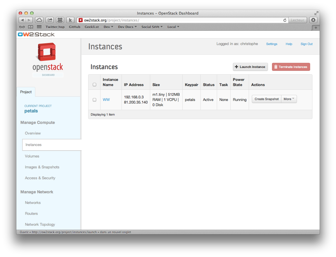This screenshot has width=336, height=257.
Task: Open the WW instance link
Action: [106, 100]
